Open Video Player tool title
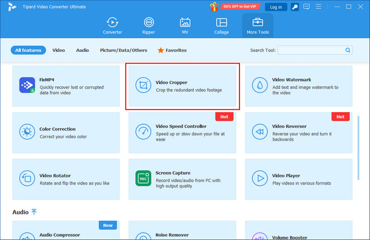Image resolution: width=370 pixels, height=240 pixels. (286, 176)
